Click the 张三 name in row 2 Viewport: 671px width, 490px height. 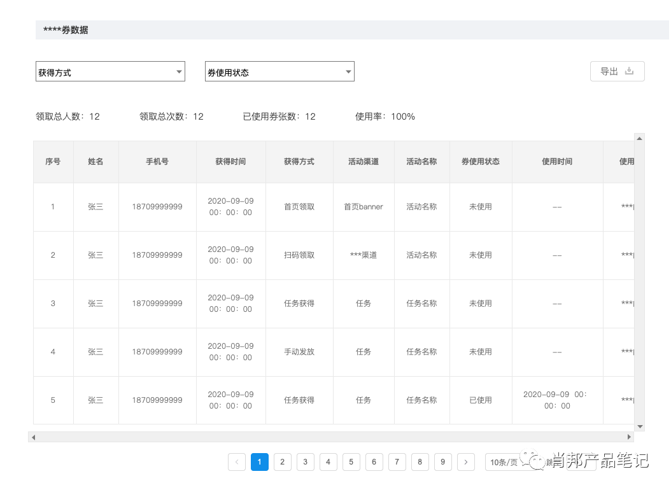[x=95, y=255]
